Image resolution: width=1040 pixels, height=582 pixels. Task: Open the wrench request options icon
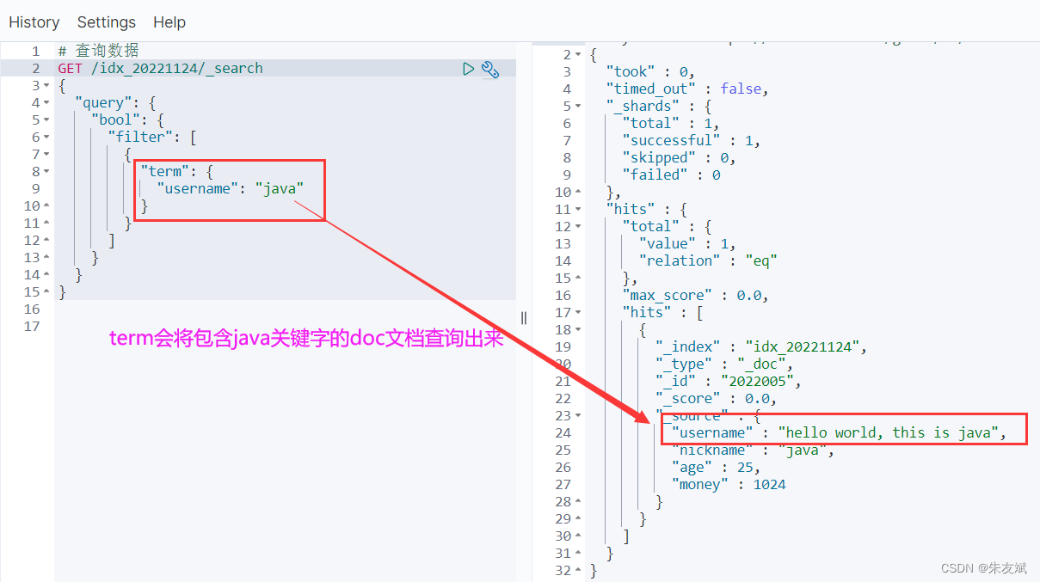click(x=490, y=69)
